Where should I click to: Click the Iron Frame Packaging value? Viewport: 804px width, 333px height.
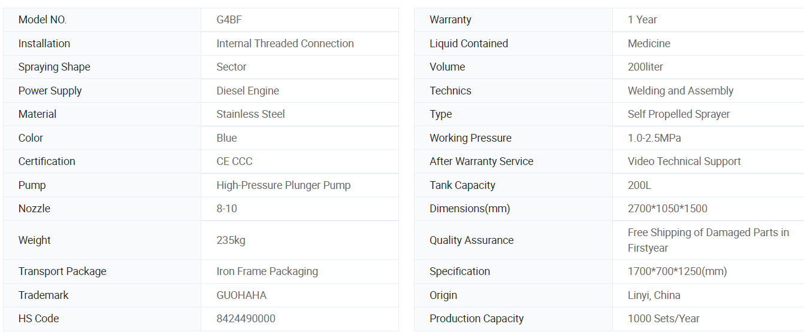(267, 271)
